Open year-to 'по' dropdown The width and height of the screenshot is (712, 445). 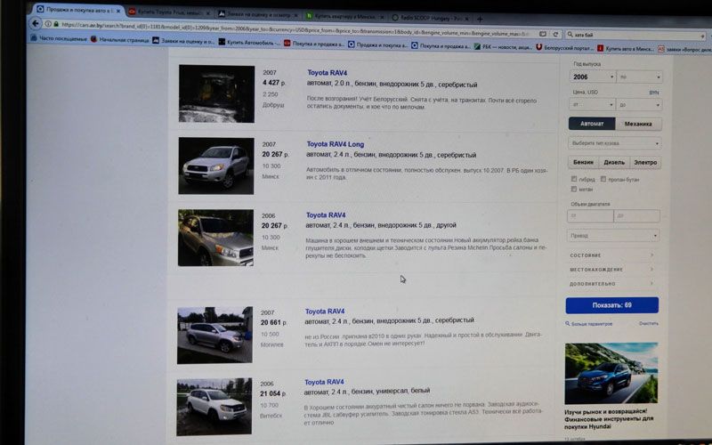click(639, 77)
